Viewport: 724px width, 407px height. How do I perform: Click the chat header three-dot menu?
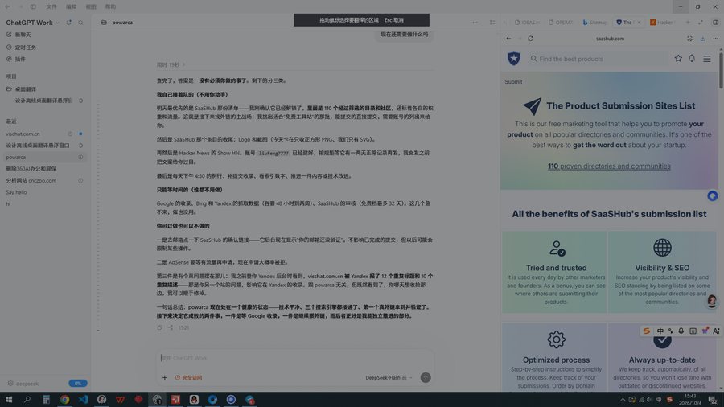[x=475, y=23]
